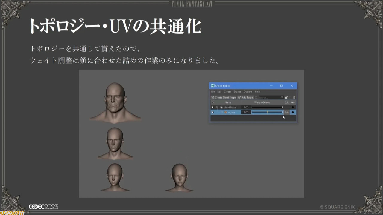Select the o_face target name
The width and height of the screenshot is (383, 215).
coord(232,112)
